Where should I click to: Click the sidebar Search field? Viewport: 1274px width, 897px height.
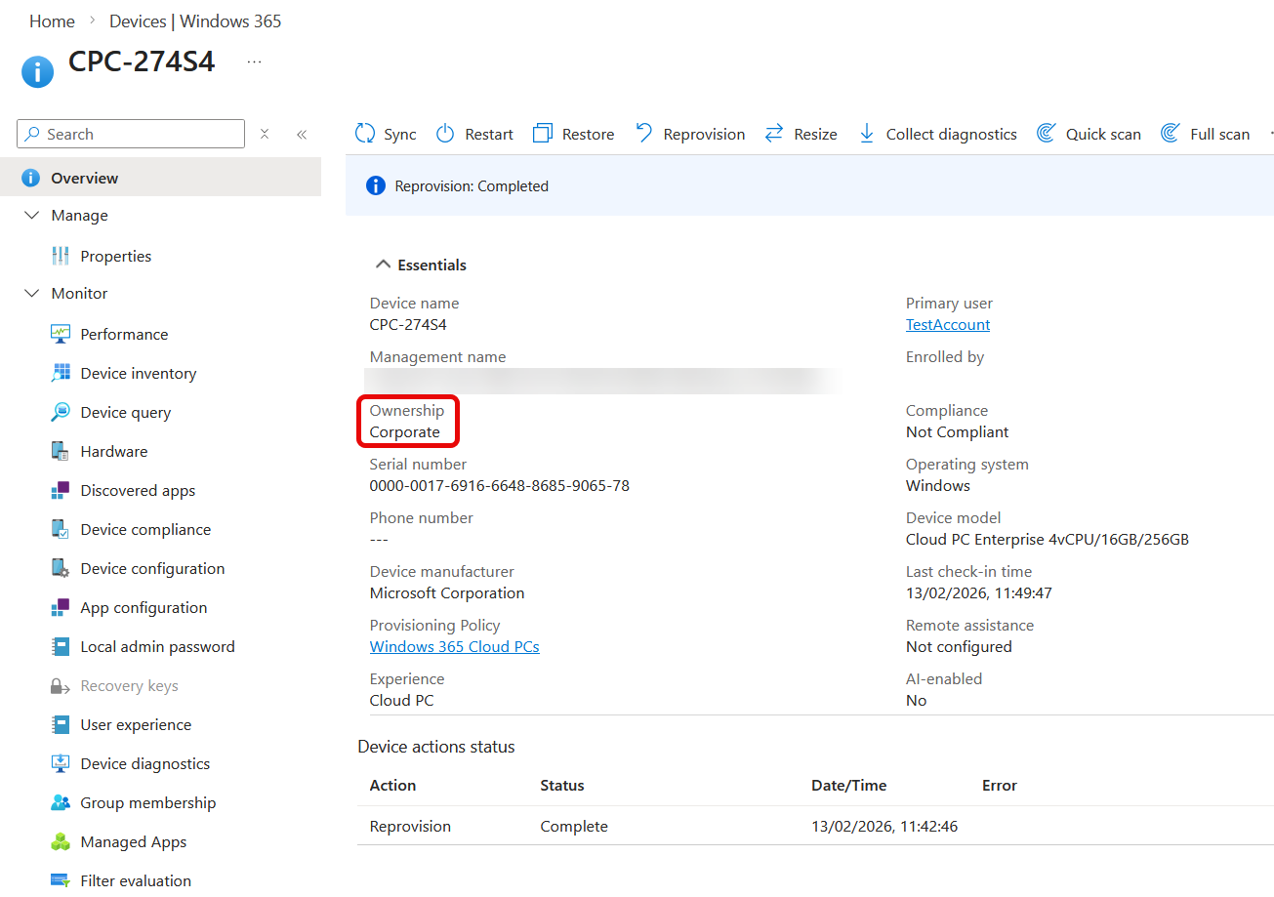pyautogui.click(x=137, y=134)
